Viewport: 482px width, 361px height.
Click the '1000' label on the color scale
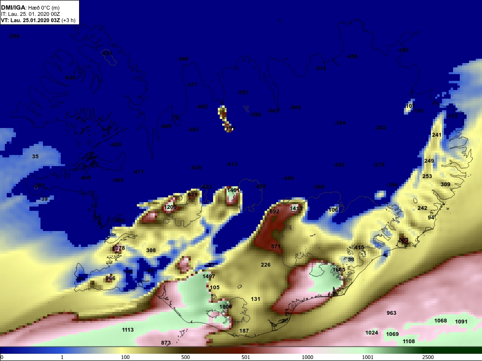308,357
